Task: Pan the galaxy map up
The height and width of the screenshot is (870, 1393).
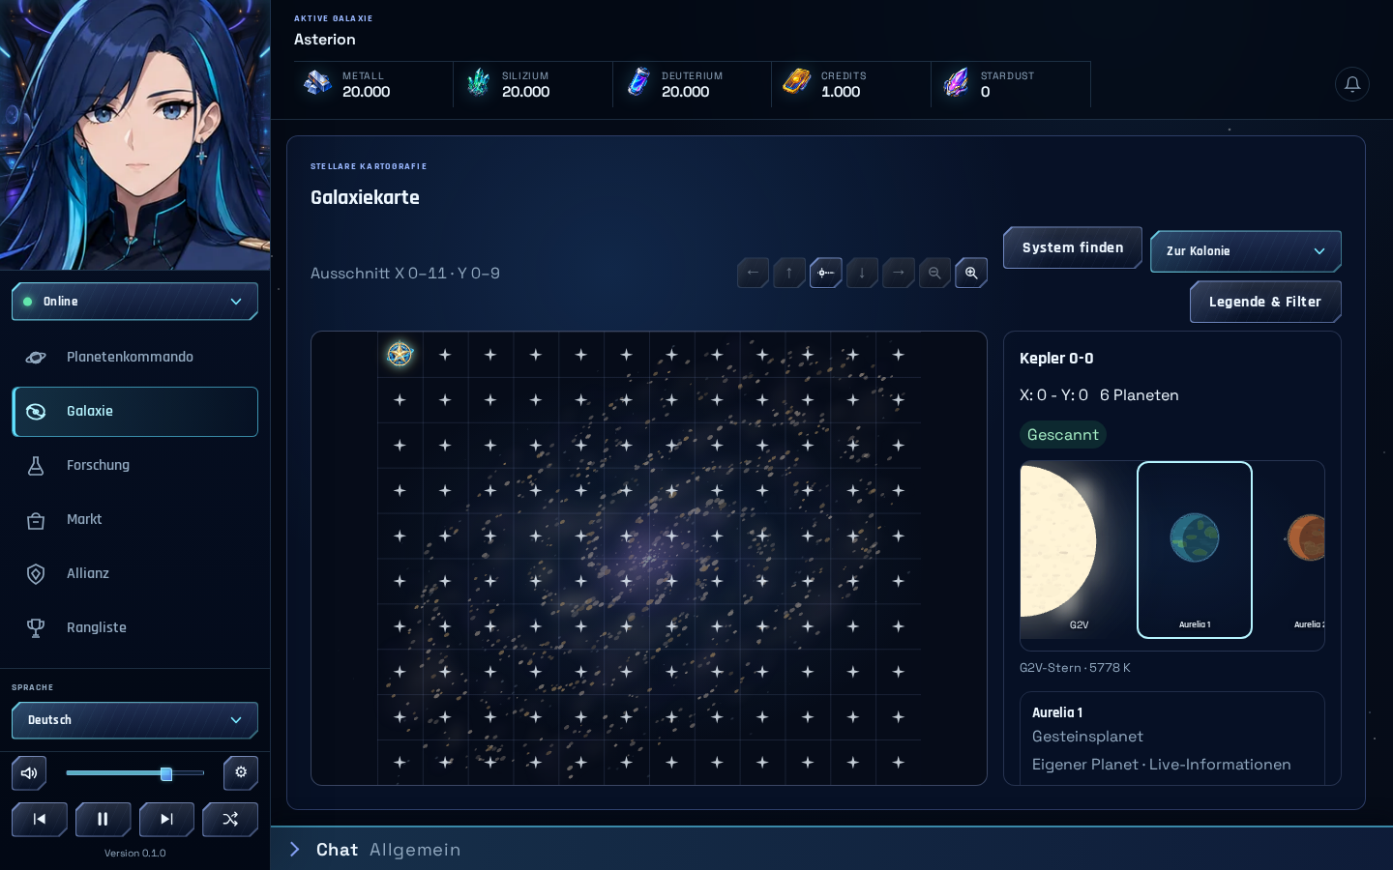Action: 789,273
